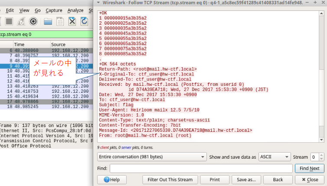Open the View menu

point(24,10)
